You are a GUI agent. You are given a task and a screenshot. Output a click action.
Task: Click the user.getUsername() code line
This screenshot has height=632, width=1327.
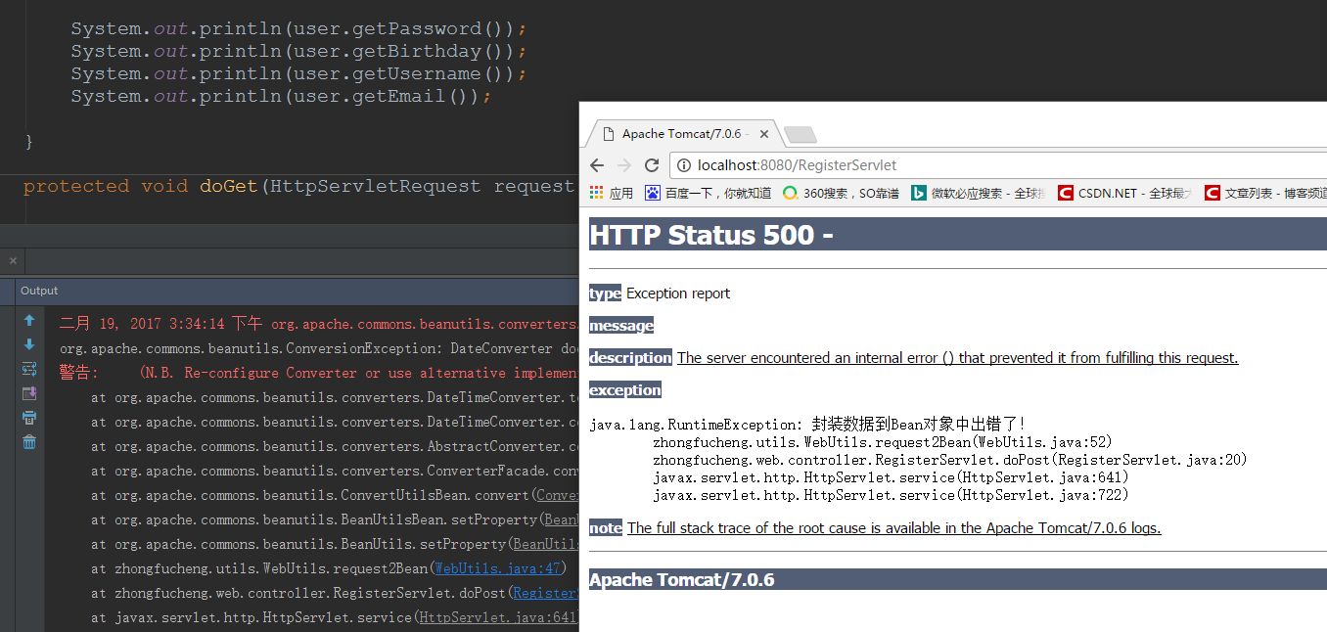click(298, 73)
